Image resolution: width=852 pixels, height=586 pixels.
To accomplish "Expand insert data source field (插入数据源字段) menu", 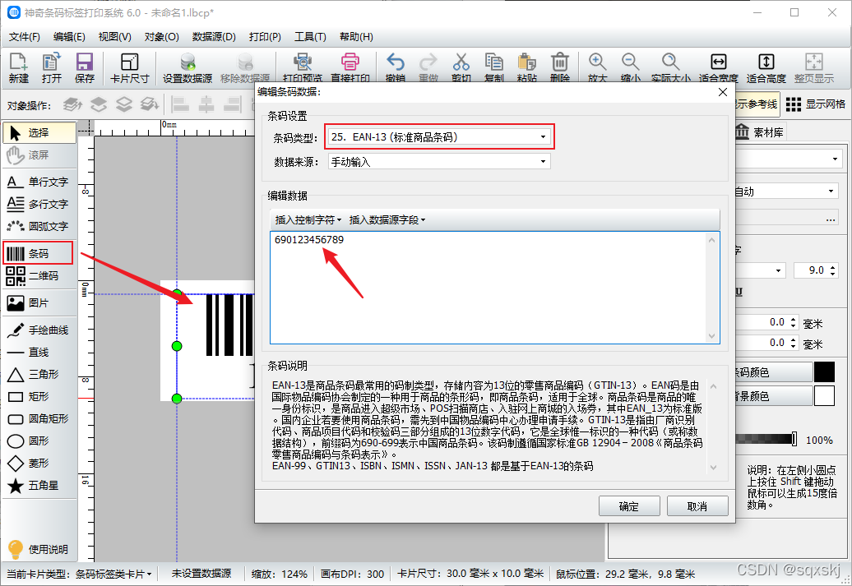I will click(x=387, y=220).
